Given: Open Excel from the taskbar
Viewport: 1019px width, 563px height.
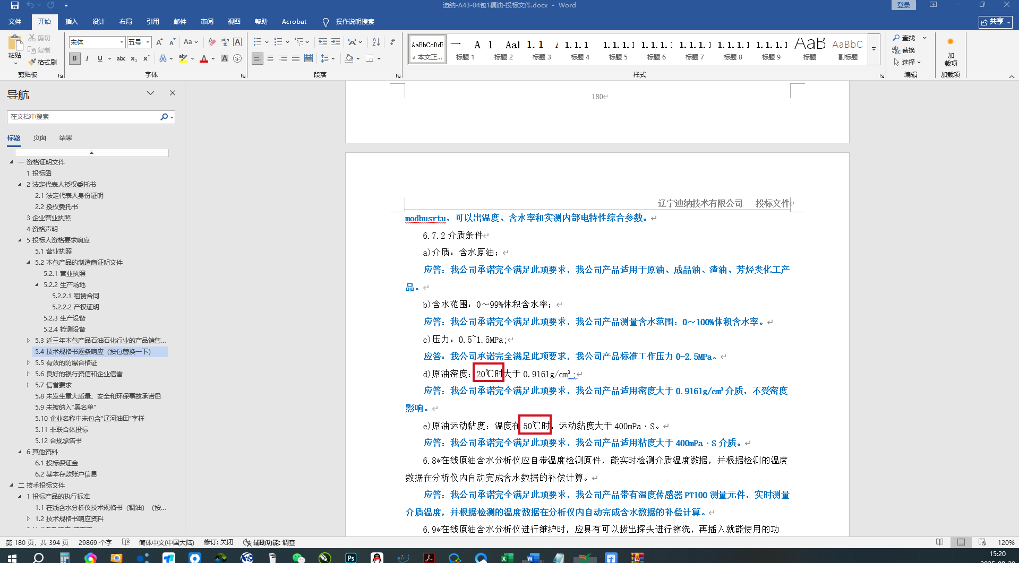Looking at the screenshot, I should 507,557.
